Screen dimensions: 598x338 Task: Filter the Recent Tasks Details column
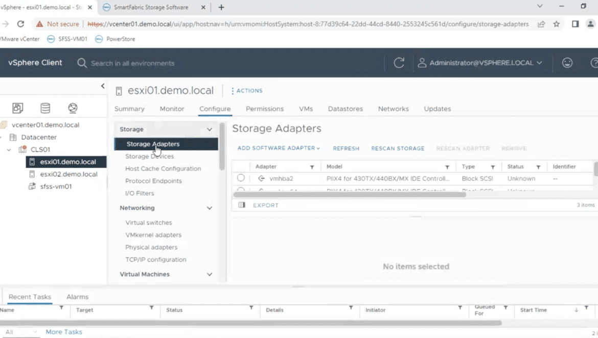(351, 307)
